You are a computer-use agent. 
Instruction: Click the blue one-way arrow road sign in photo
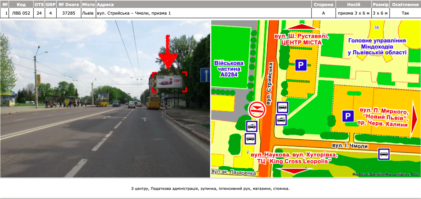tap(205, 75)
